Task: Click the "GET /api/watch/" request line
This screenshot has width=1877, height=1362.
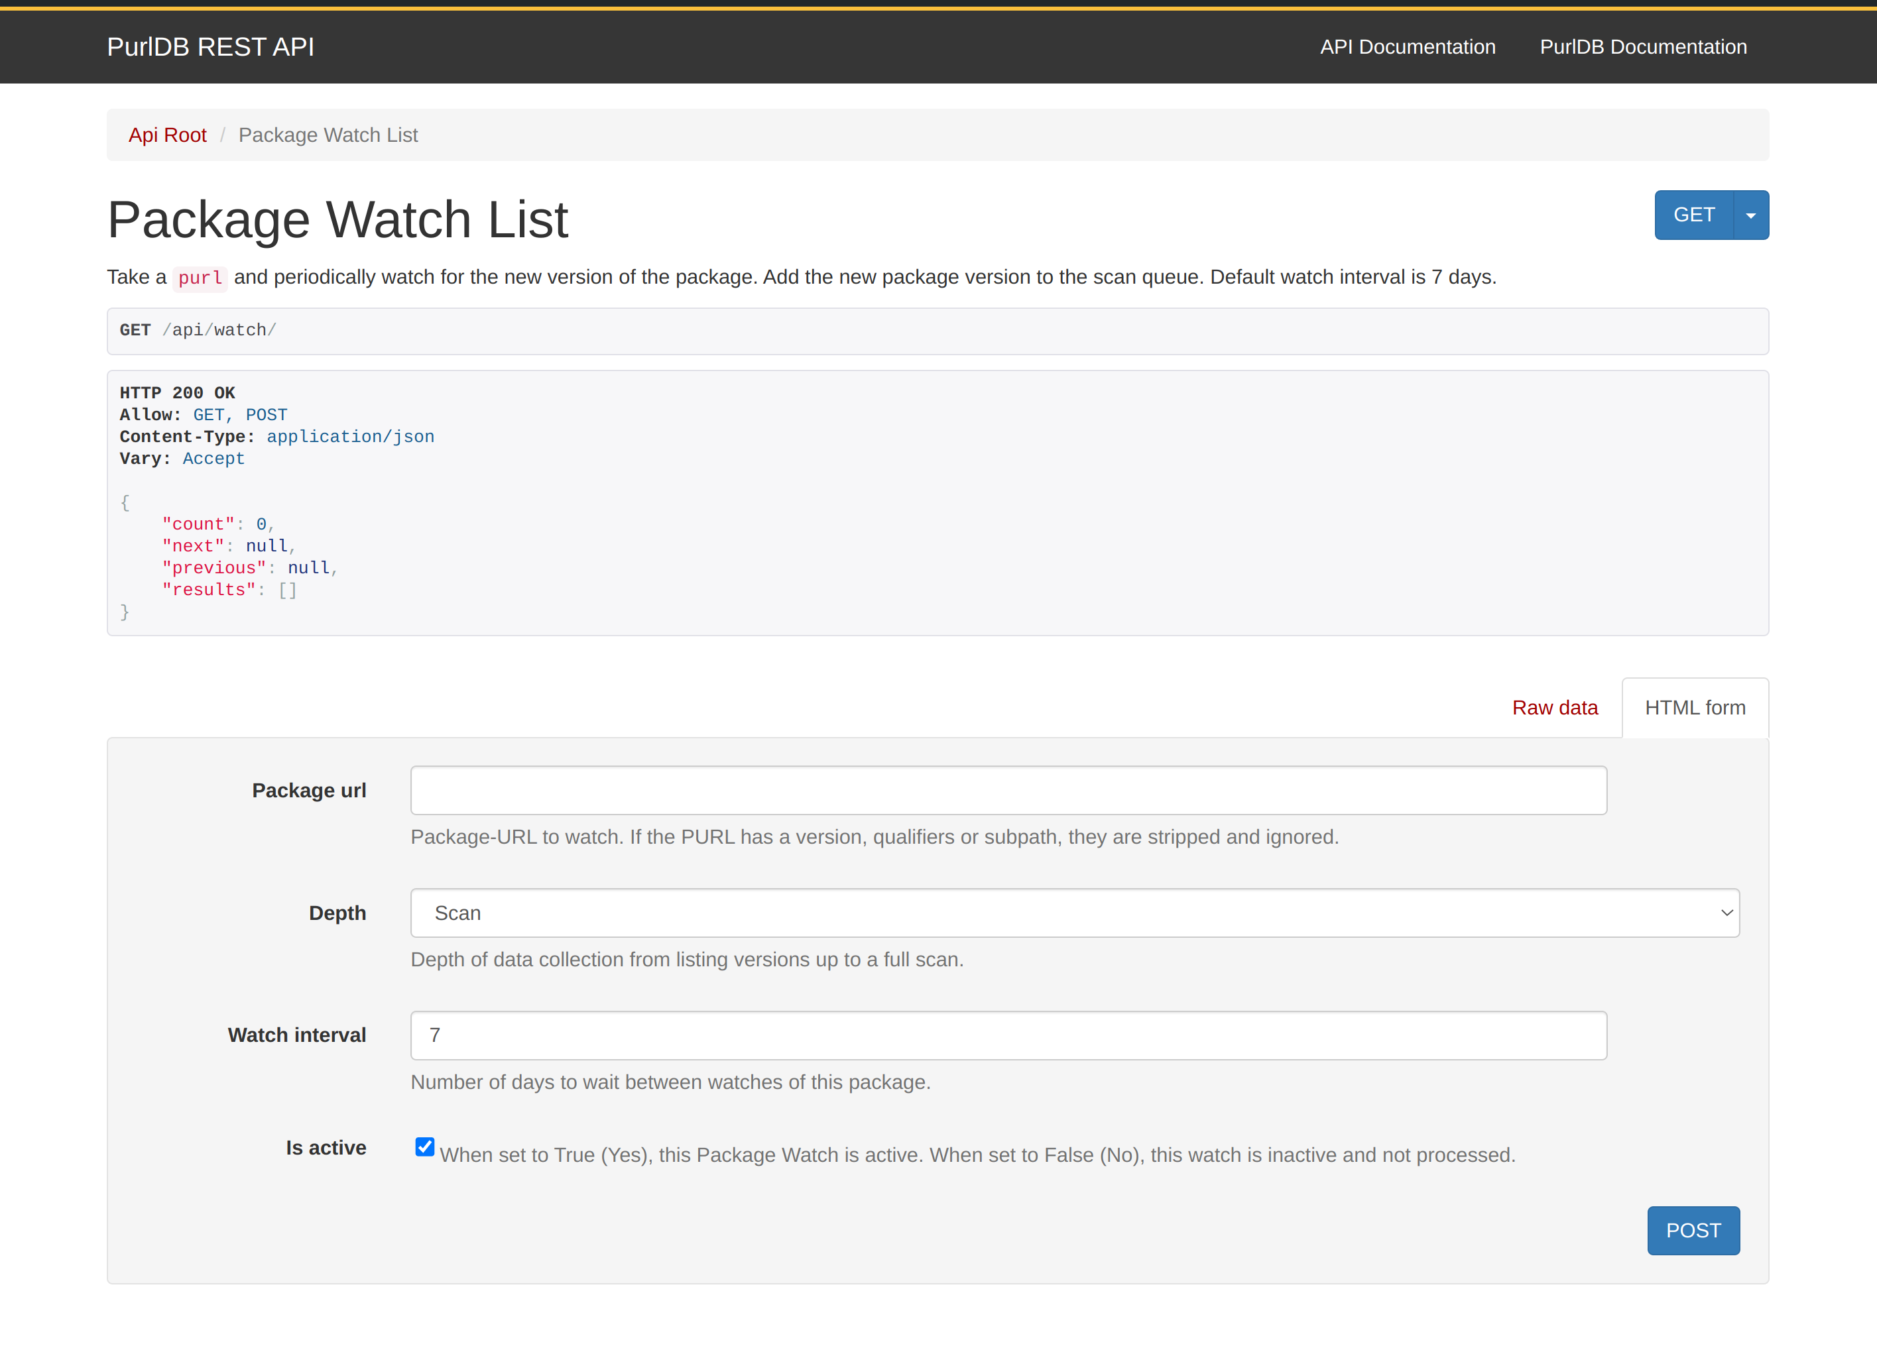Action: 198,330
